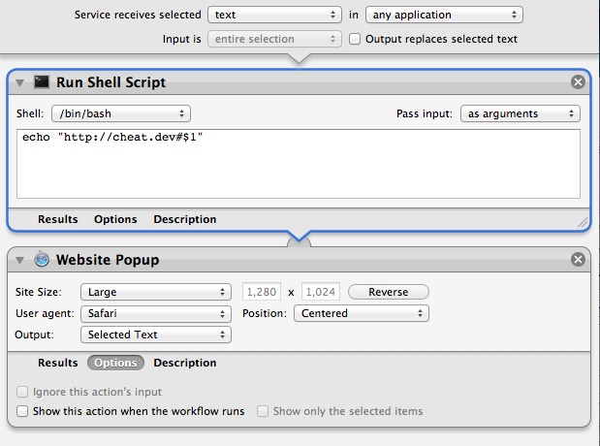Open the Pass input 'as arguments' dropdown

pyautogui.click(x=520, y=113)
